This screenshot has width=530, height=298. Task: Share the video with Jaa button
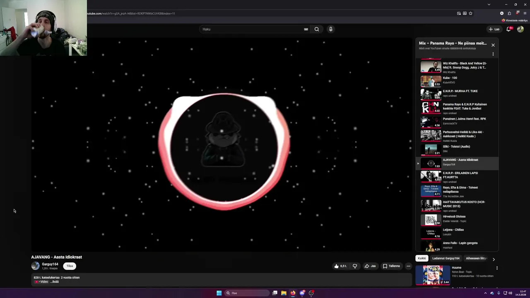coord(370,266)
